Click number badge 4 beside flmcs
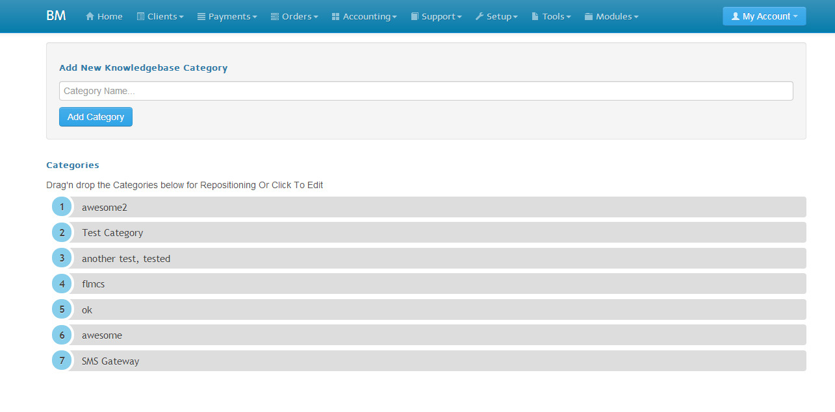Image resolution: width=835 pixels, height=412 pixels. 62,284
